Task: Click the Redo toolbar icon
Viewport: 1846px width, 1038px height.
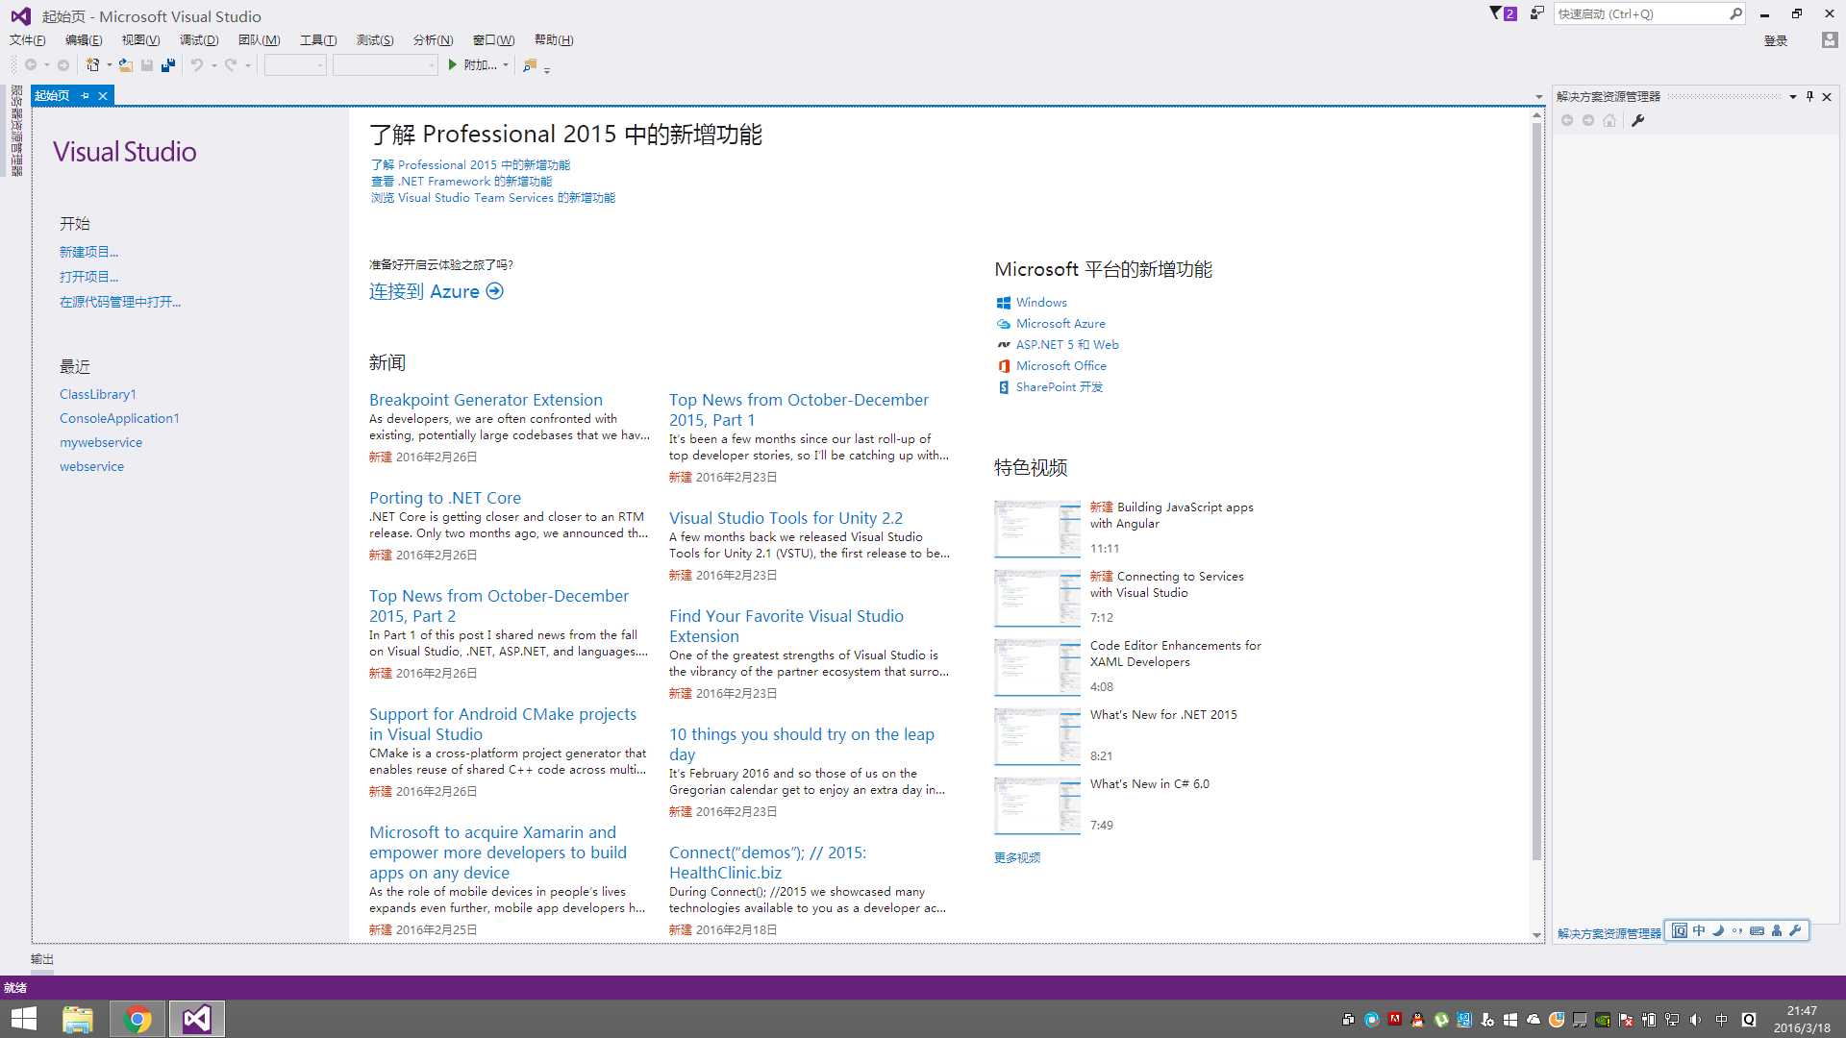Action: (x=231, y=65)
